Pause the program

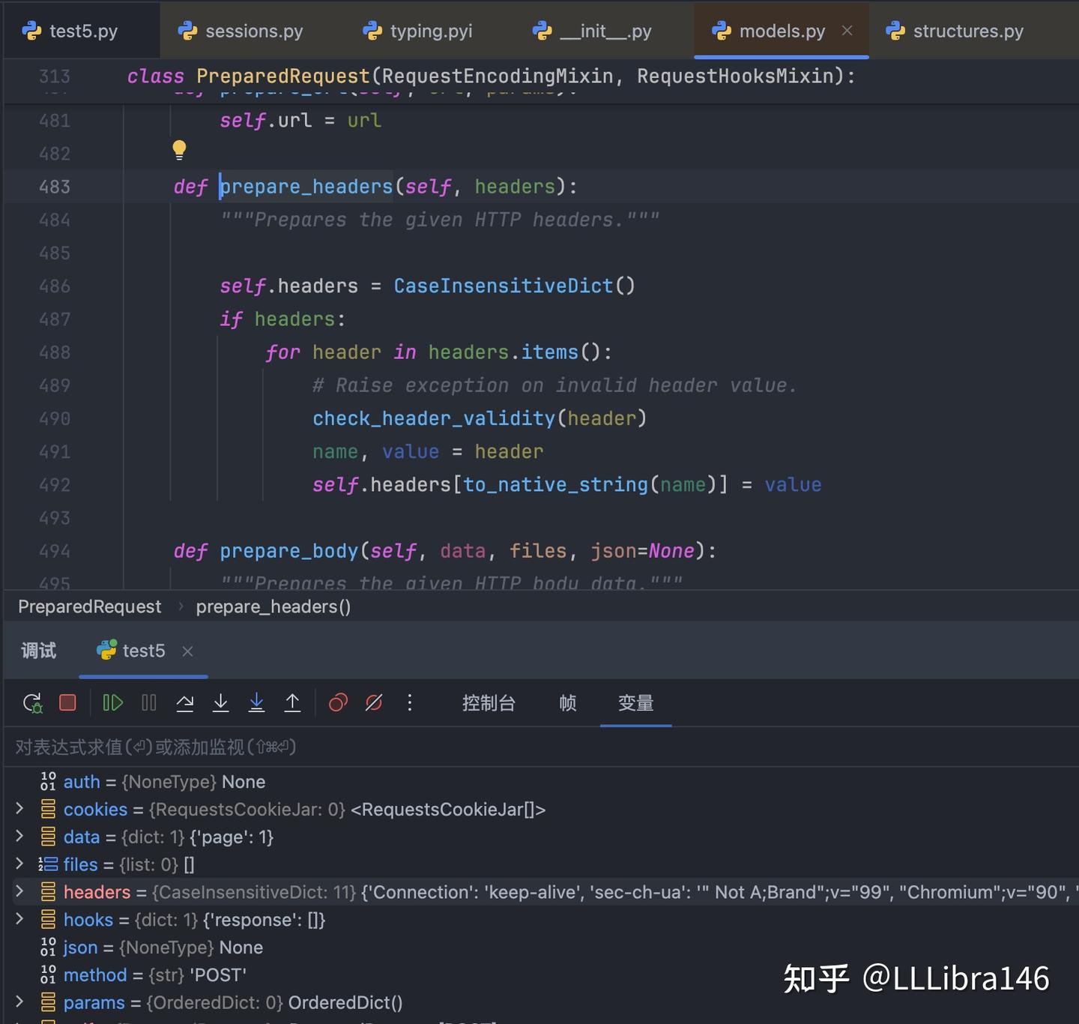click(149, 702)
